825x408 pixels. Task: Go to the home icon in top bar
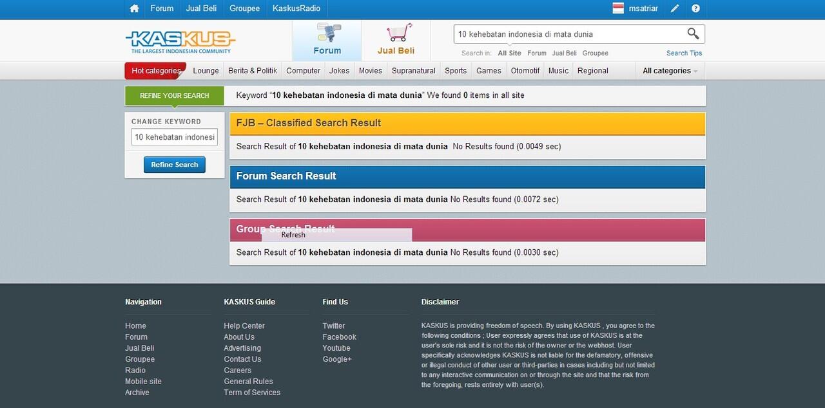134,8
